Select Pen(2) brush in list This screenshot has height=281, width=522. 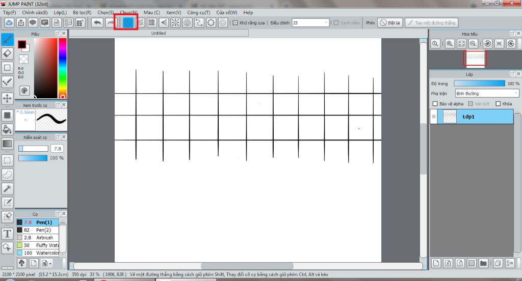click(x=37, y=230)
